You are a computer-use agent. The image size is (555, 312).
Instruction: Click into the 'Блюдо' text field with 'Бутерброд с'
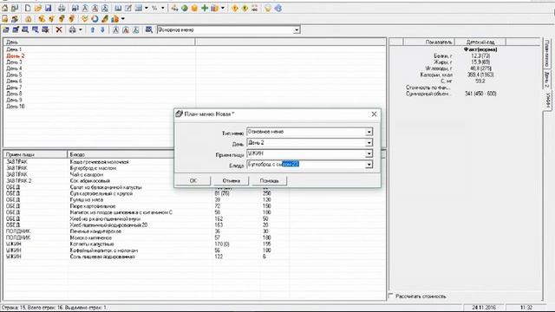(306, 165)
